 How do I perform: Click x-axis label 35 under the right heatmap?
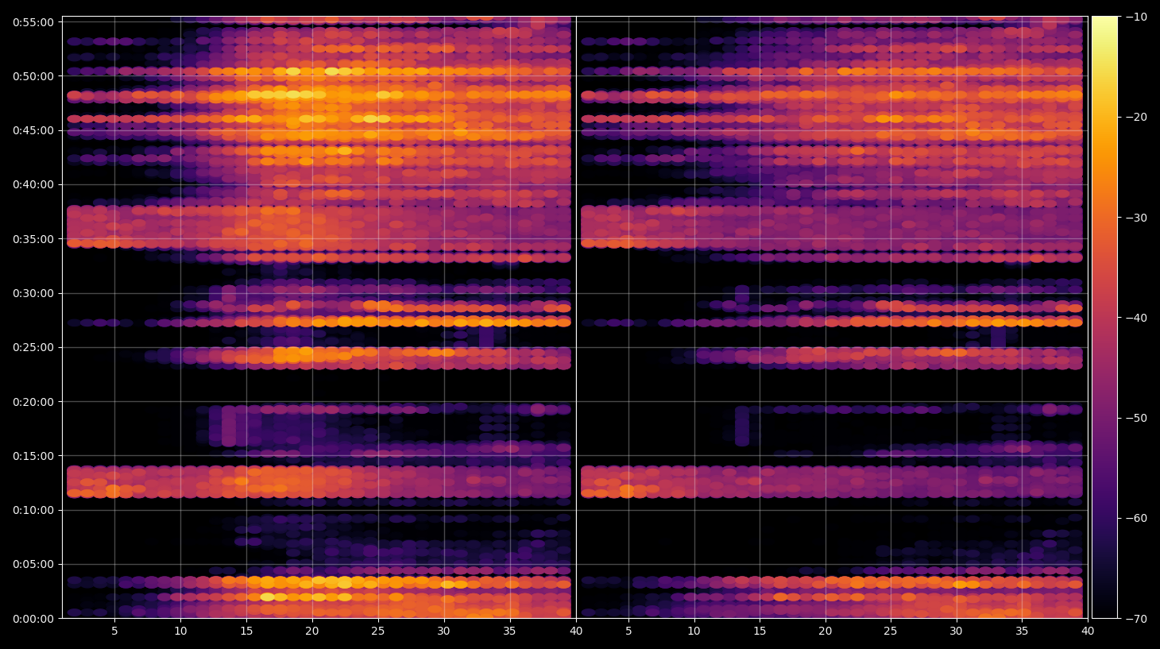point(1022,632)
